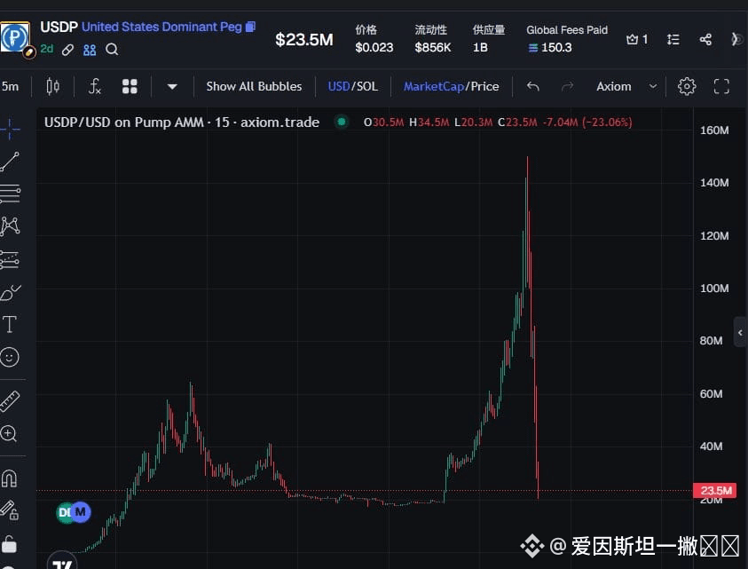The height and width of the screenshot is (569, 748).
Task: Open the grid layout icon
Action: coord(130,86)
